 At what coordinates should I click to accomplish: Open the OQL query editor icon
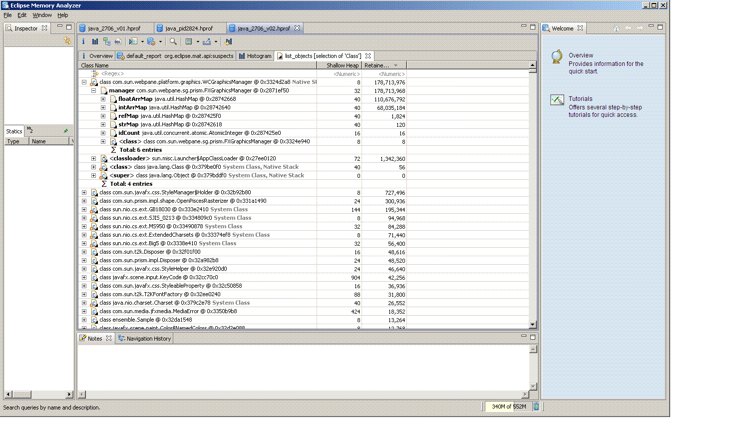[118, 42]
